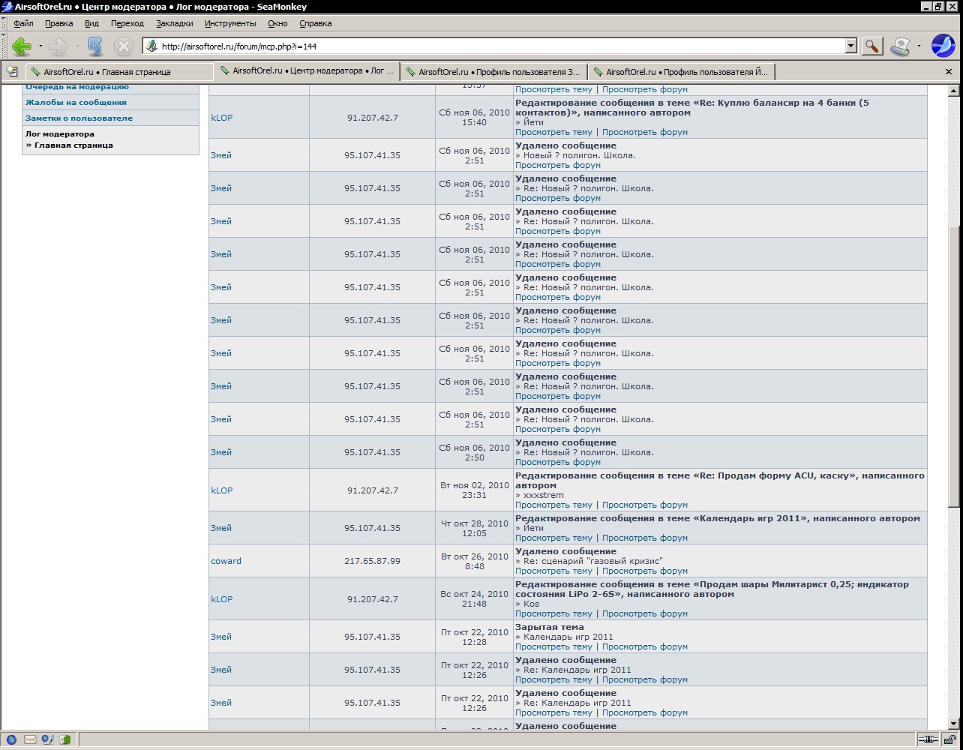Click the Reload page button

tap(94, 46)
